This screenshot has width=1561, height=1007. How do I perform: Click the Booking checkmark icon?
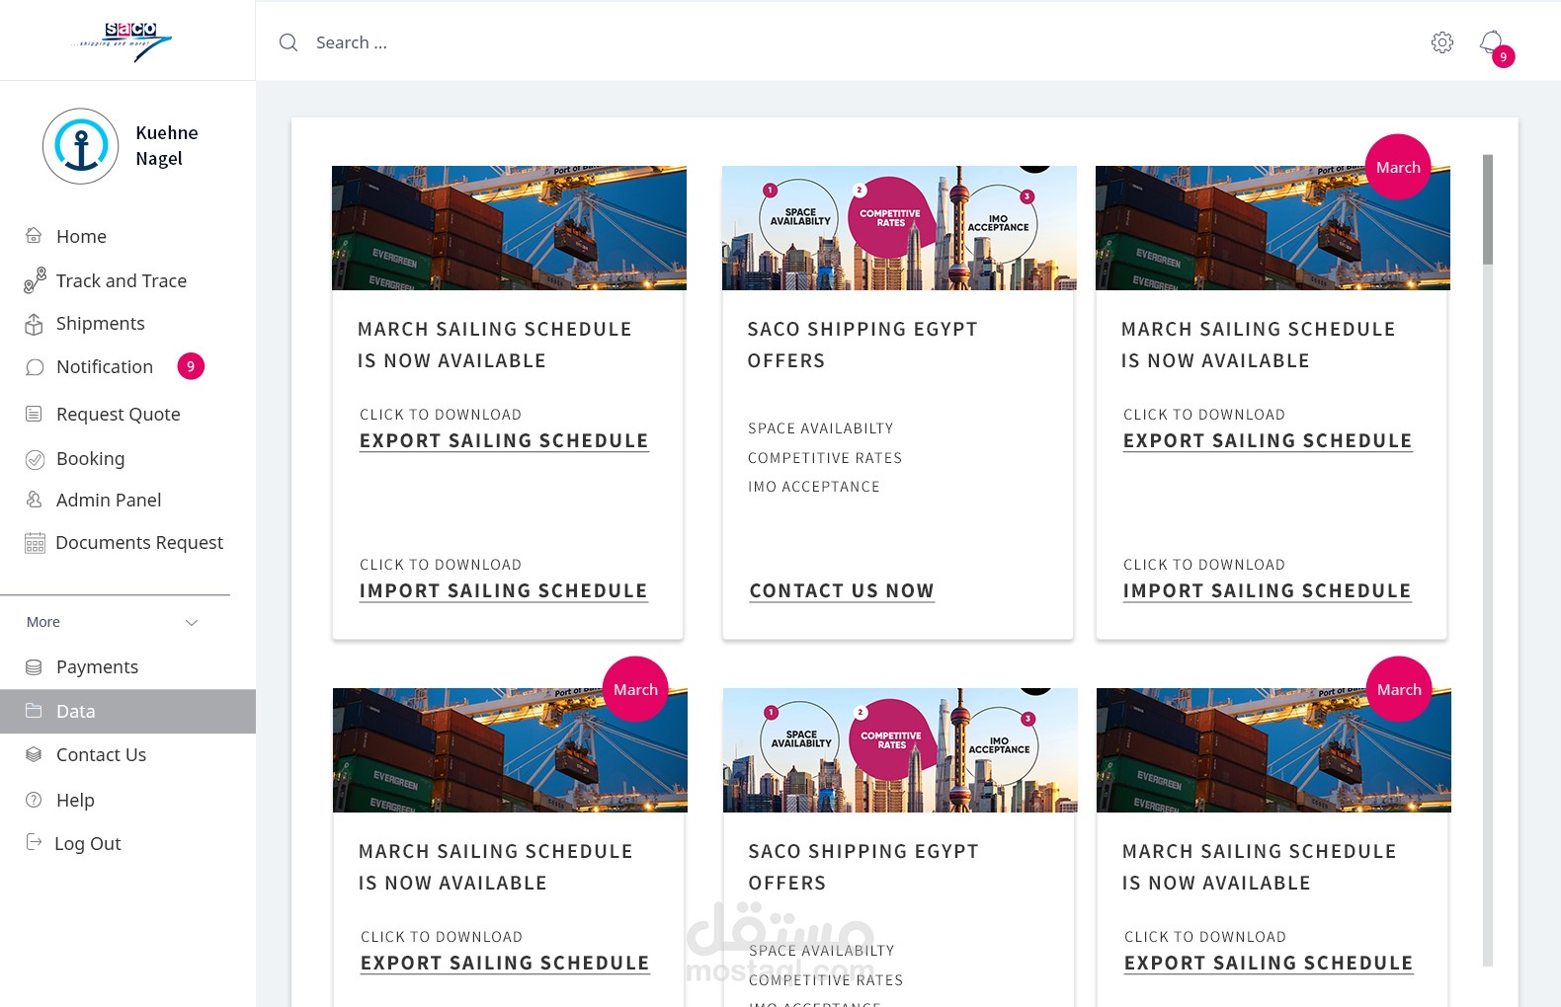coord(35,459)
